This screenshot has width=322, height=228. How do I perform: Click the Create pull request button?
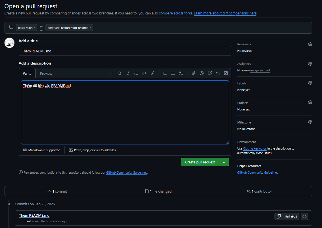coord(200,162)
